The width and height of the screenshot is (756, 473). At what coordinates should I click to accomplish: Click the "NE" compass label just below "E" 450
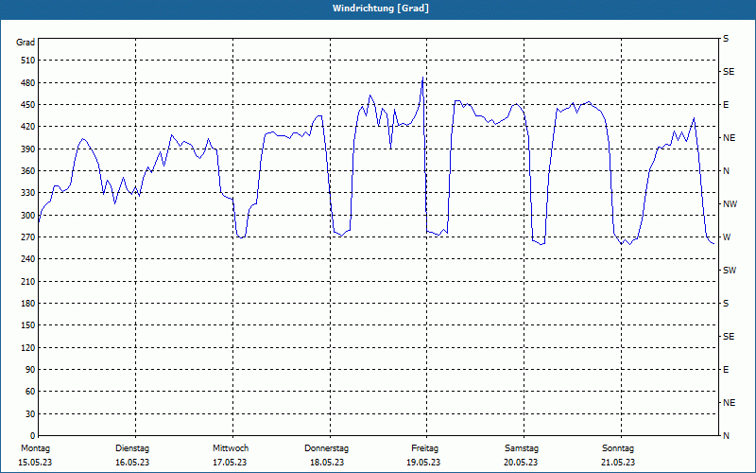[730, 138]
